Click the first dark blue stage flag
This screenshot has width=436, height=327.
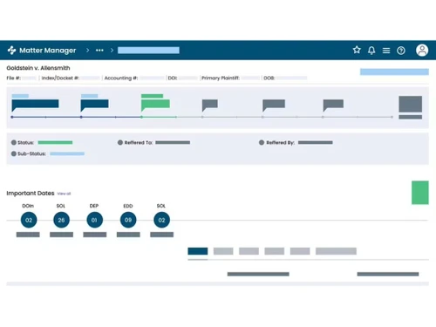pos(35,105)
